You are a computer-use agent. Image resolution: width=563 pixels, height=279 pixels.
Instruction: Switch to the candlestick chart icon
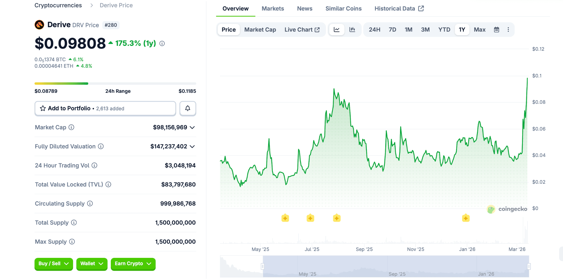point(352,30)
